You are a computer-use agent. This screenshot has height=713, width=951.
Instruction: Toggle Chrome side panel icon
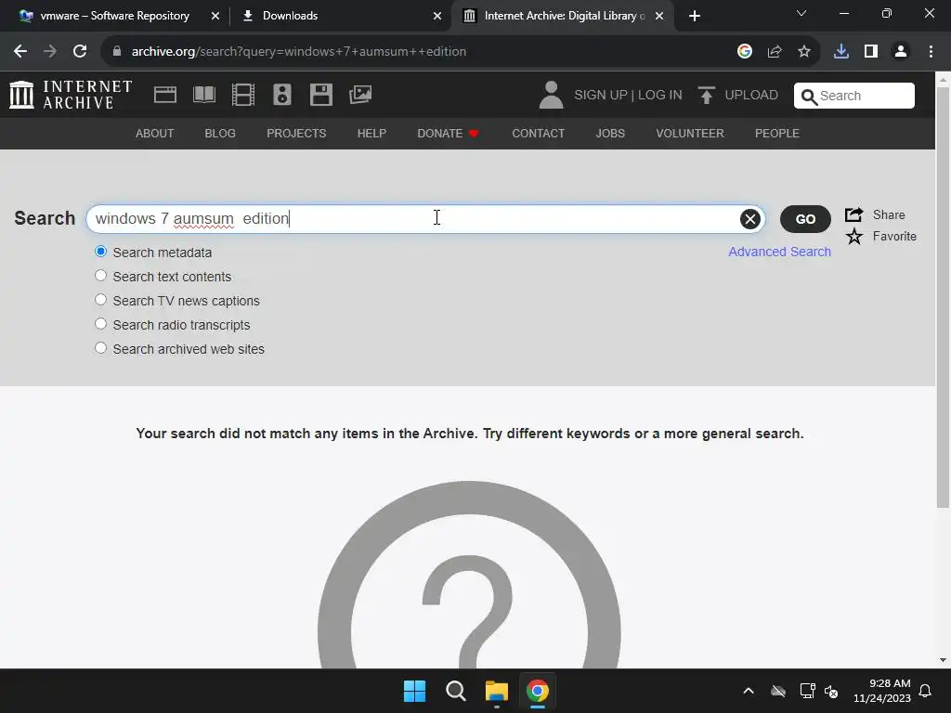coord(871,52)
